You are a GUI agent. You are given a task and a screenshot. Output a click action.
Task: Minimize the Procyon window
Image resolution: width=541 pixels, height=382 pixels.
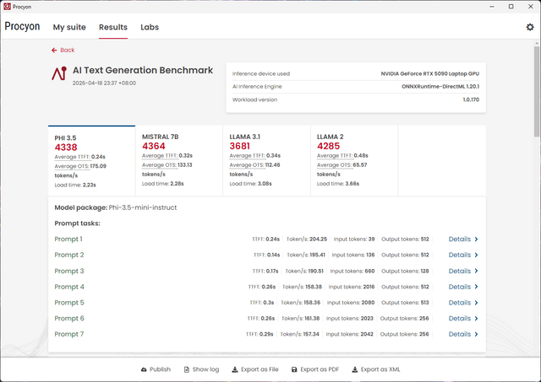coord(492,7)
